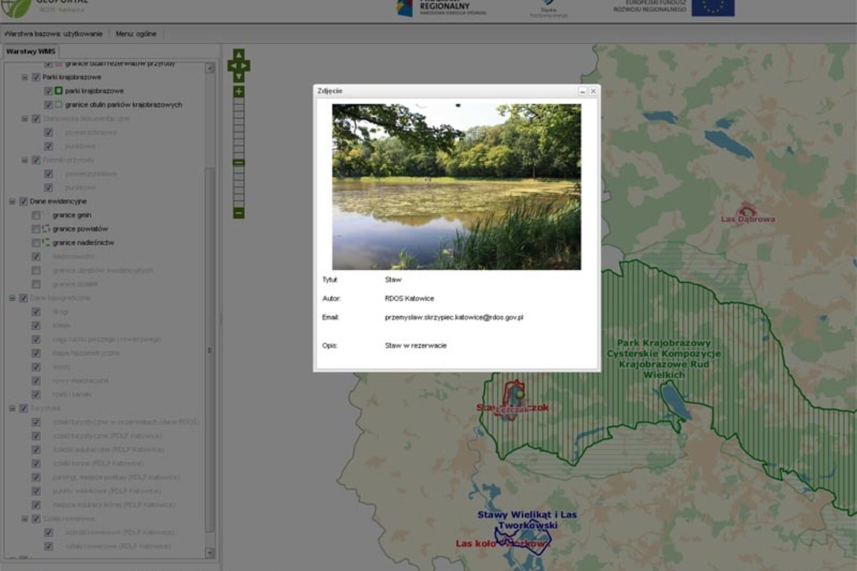This screenshot has width=857, height=571.
Task: Collapse the Turystyka layer group
Action: (x=12, y=408)
